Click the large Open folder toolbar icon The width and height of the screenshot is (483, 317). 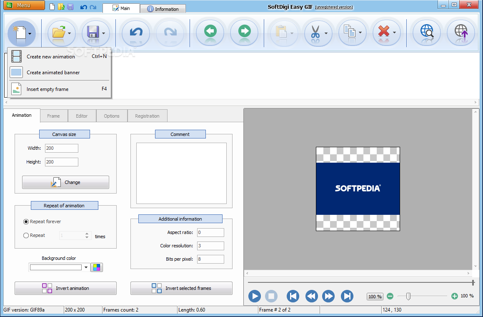[x=59, y=33]
